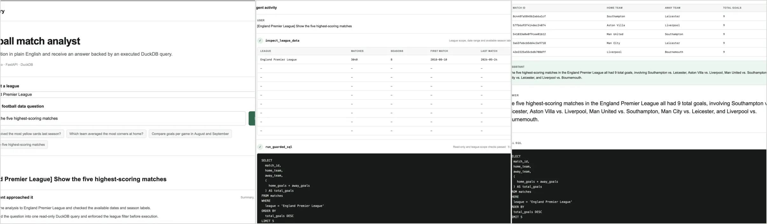Click the AWAY TEAM column header
The height and width of the screenshot is (224, 767).
point(673,8)
